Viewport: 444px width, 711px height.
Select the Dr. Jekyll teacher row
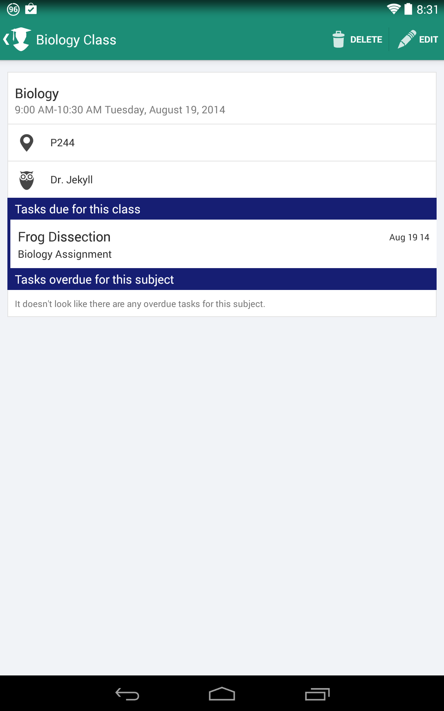click(222, 180)
